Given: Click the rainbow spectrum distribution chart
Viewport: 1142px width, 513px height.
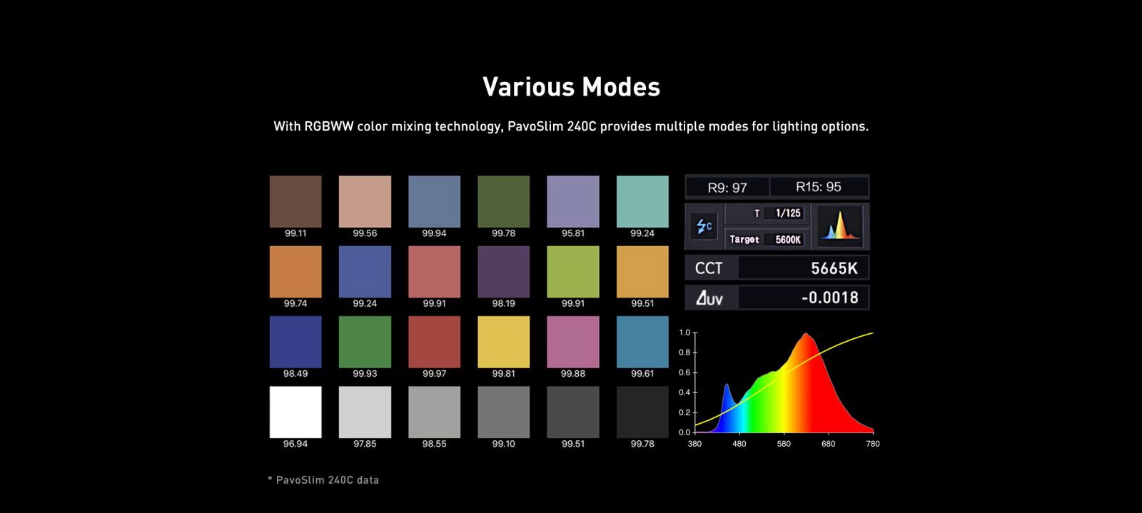Looking at the screenshot, I should point(784,382).
